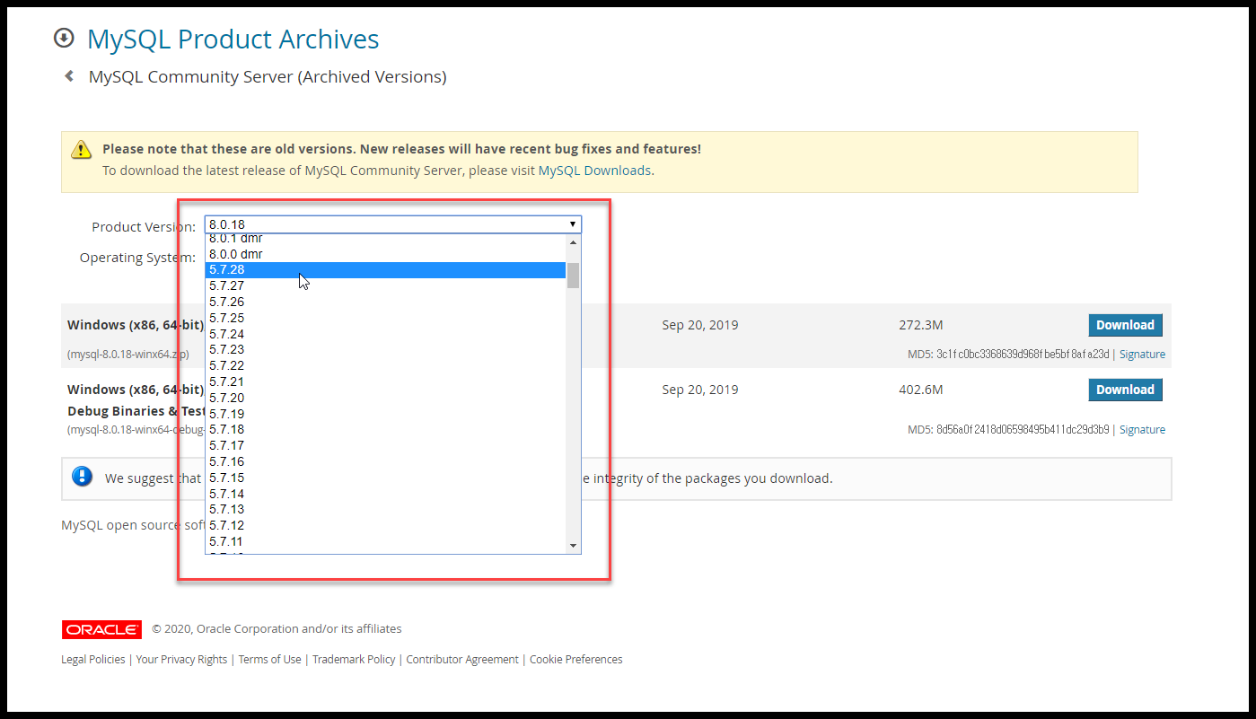Open Cookie Preferences footer link
1256x719 pixels.
point(575,660)
